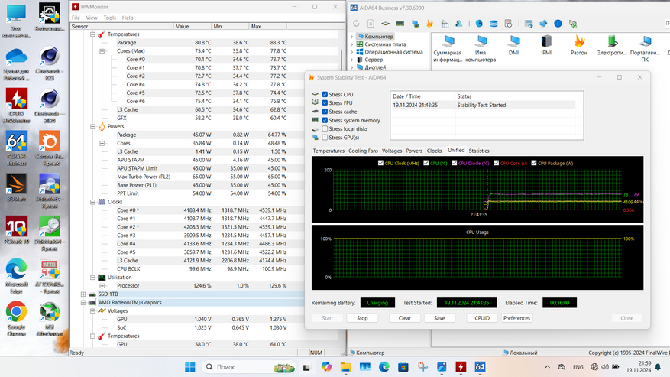
Task: Click the memory module icon in AIDA64 toolbar
Action: (x=400, y=24)
